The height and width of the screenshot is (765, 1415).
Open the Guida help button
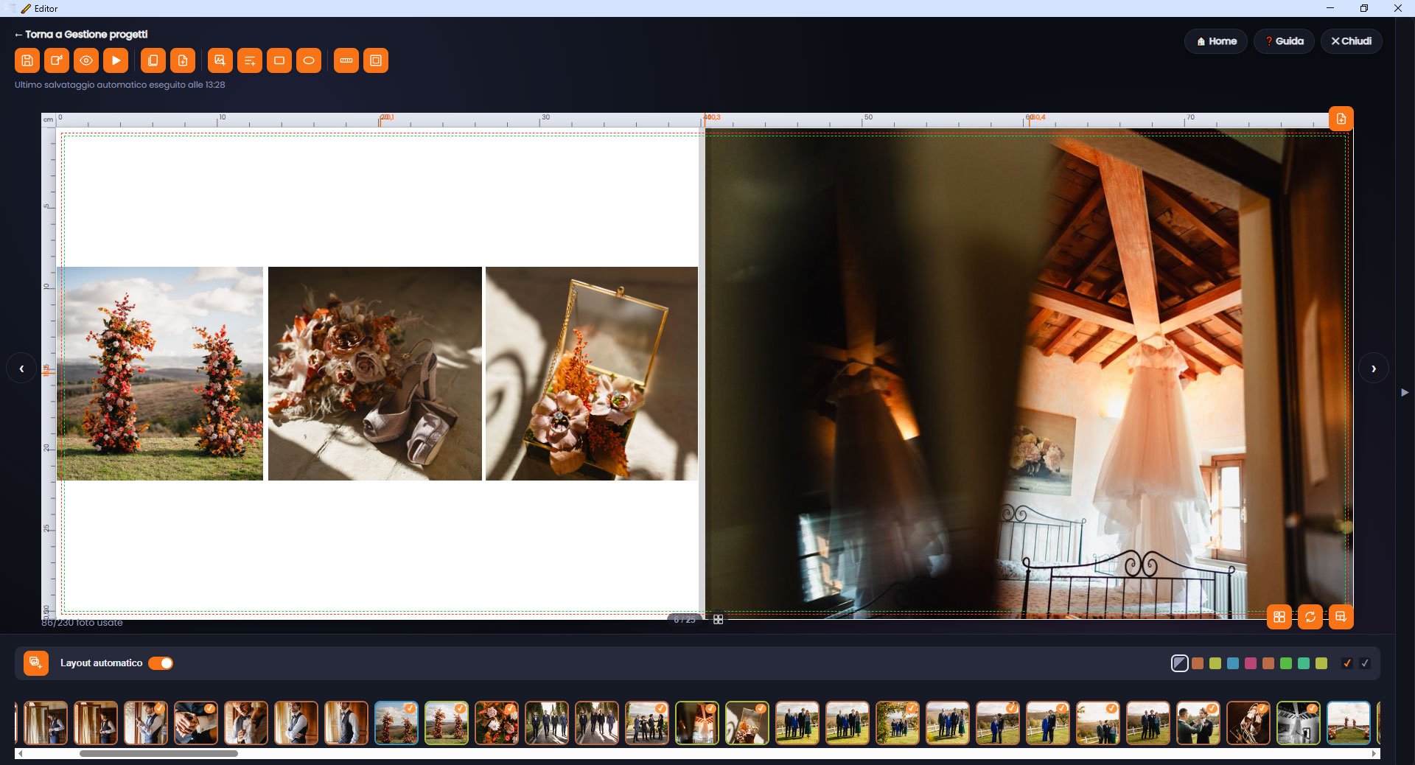1284,41
